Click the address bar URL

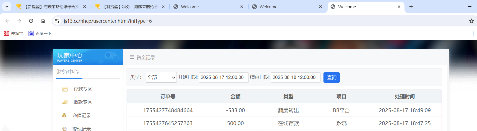108,21
